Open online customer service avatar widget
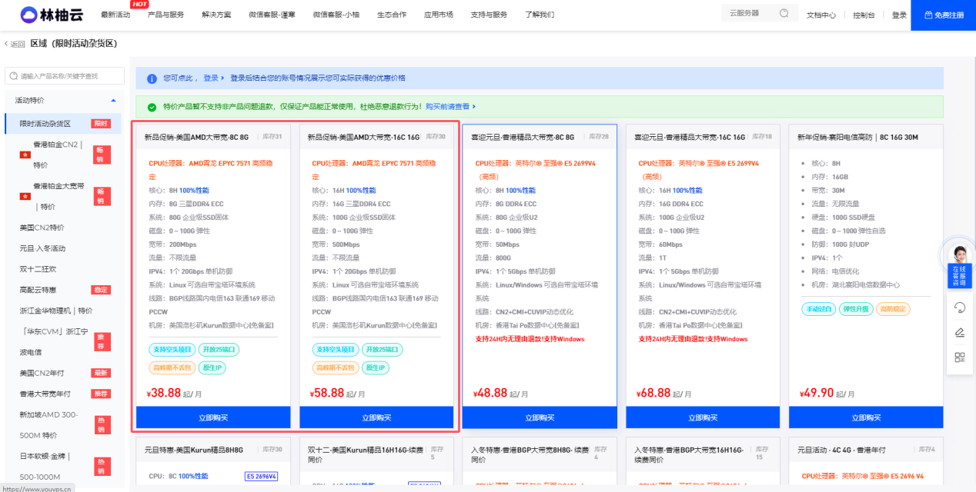 tap(960, 265)
